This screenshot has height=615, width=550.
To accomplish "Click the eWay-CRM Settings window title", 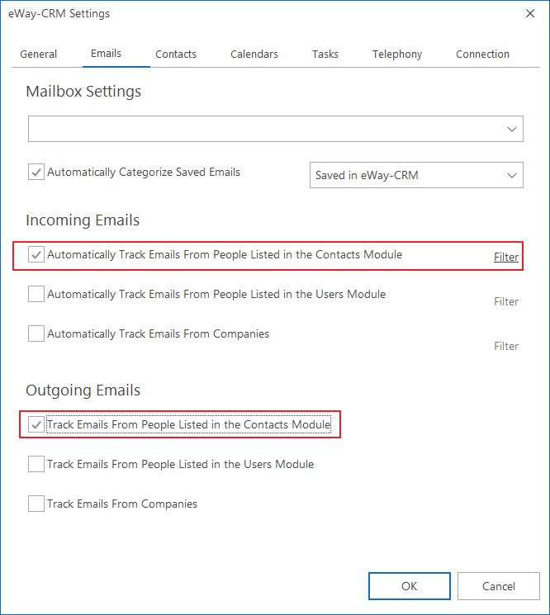I will coord(59,13).
